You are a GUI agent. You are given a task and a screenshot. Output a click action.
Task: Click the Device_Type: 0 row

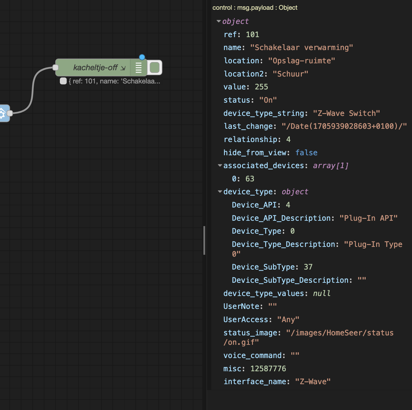(263, 231)
